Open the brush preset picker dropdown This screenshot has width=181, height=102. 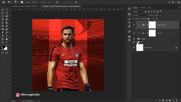(18, 2)
